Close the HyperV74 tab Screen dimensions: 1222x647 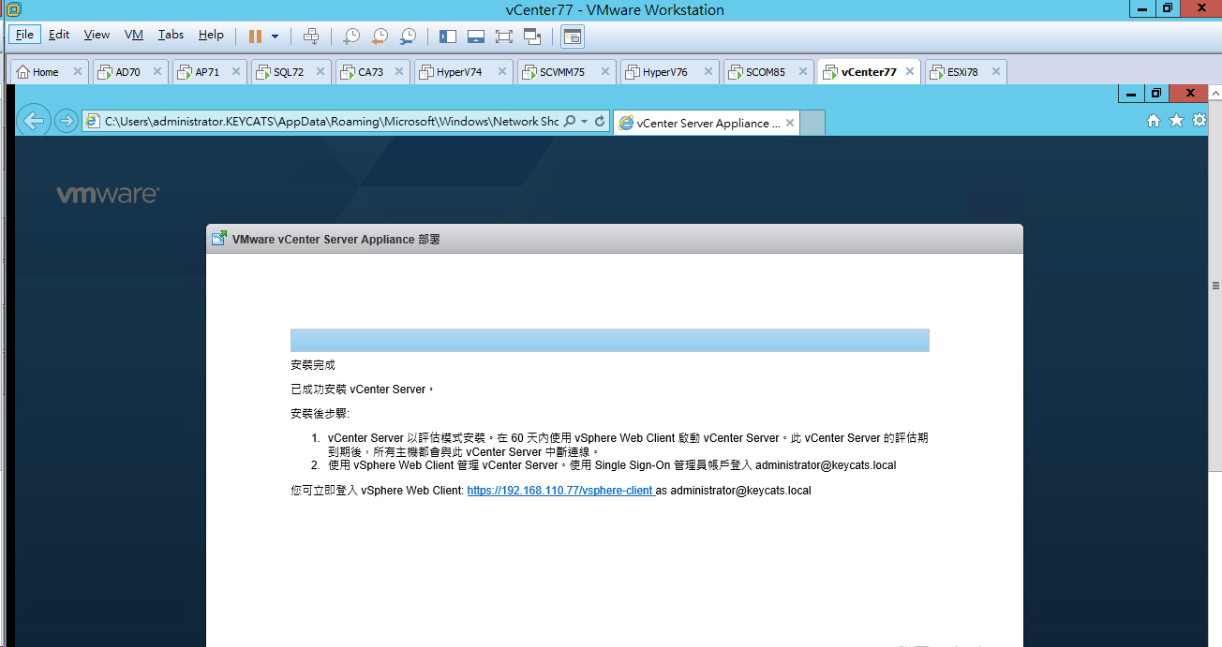point(501,71)
